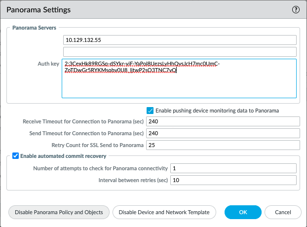The height and width of the screenshot is (227, 307).
Task: Focus the first Panorama server IP field
Action: pyautogui.click(x=180, y=40)
